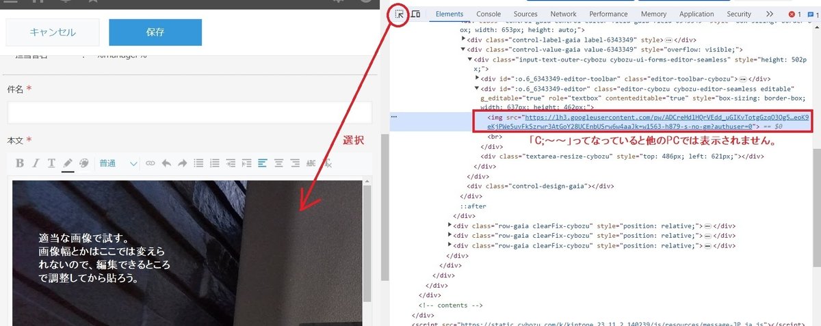Choose the text color pen tool
The height and width of the screenshot is (326, 821).
click(x=68, y=163)
